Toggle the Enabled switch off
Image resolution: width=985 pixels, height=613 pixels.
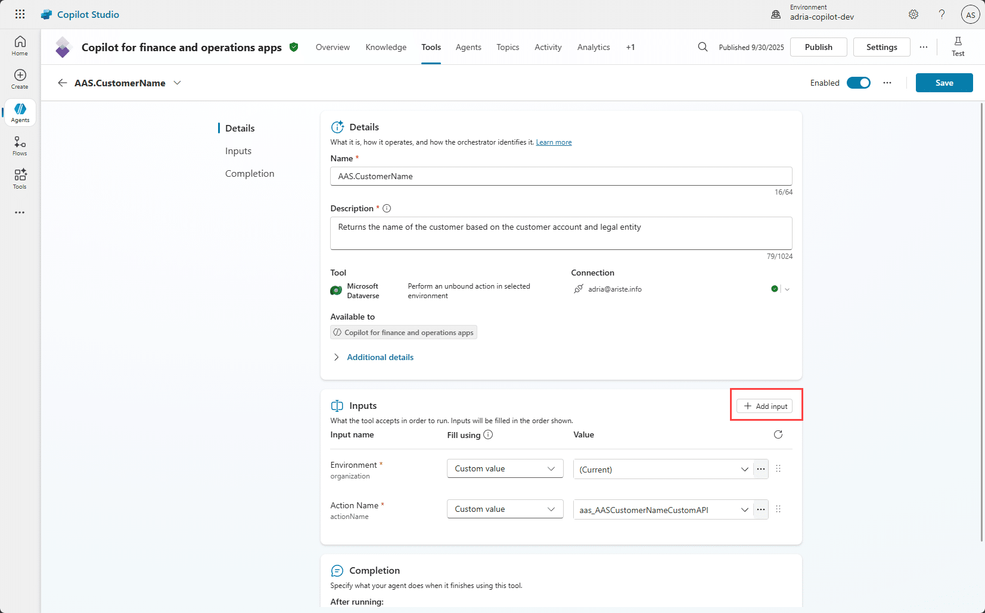tap(858, 83)
